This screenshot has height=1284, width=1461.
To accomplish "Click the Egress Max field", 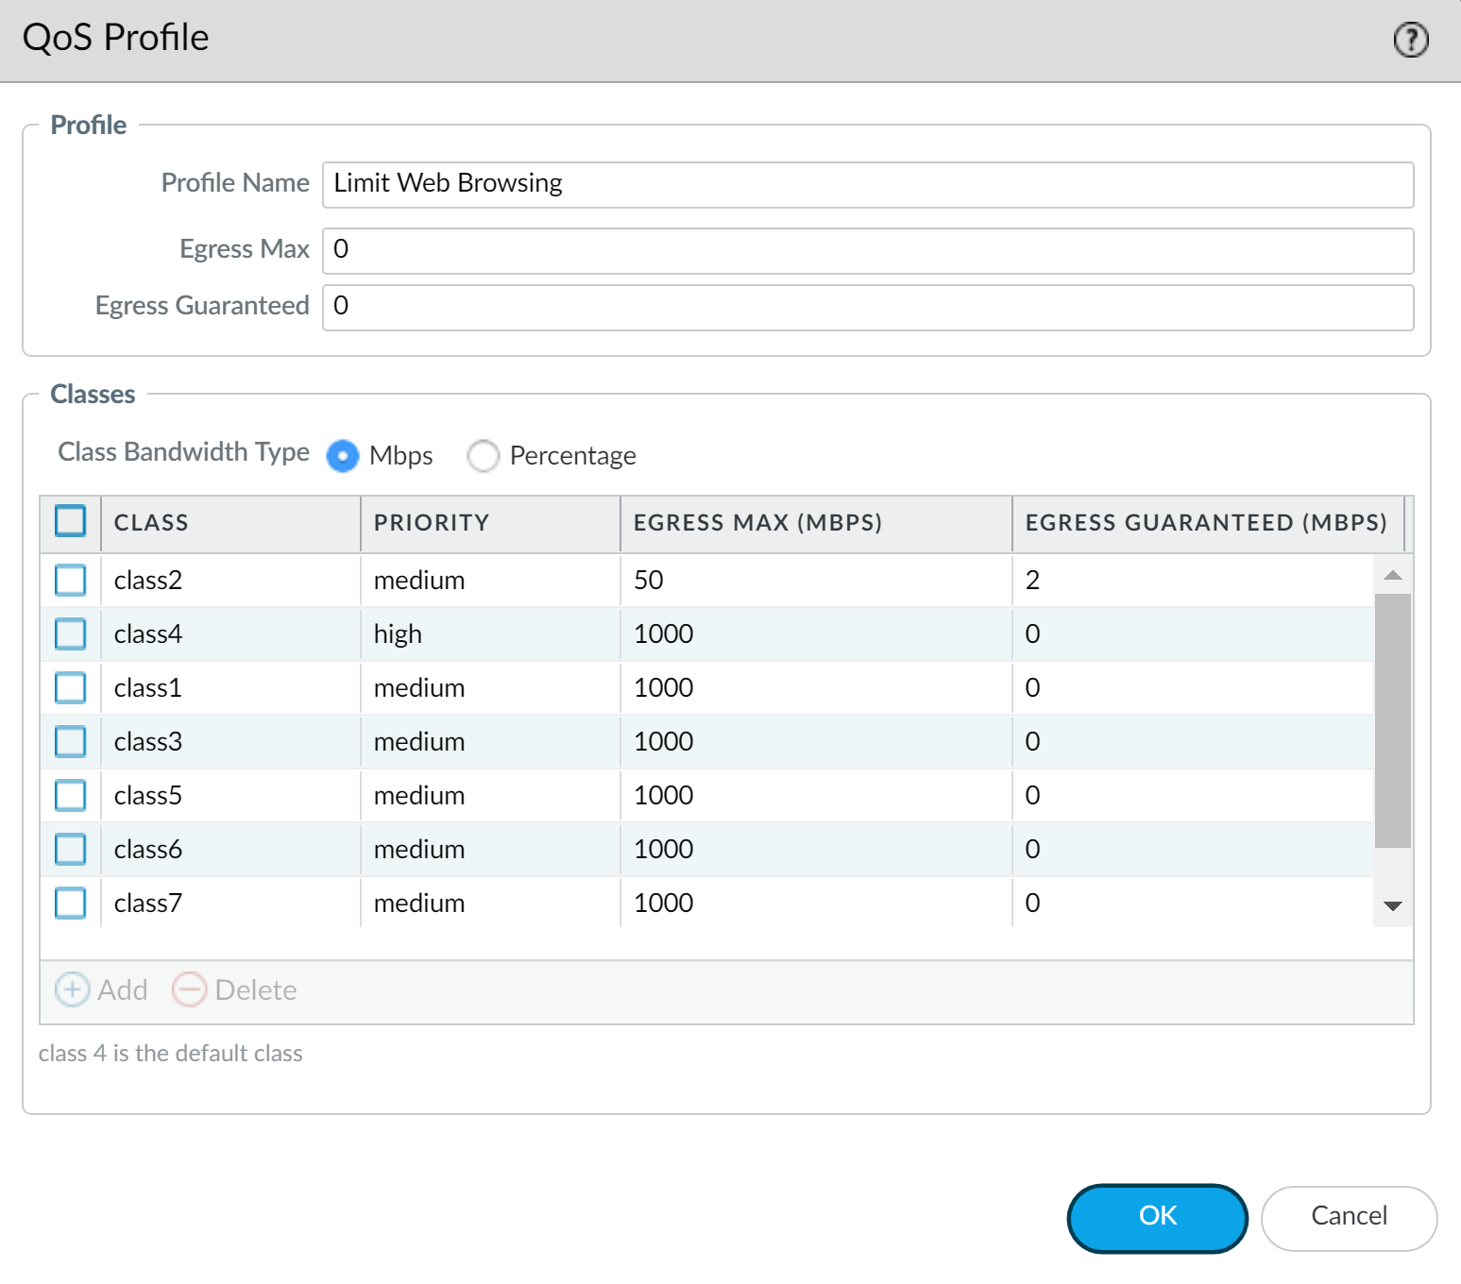I will coord(867,250).
